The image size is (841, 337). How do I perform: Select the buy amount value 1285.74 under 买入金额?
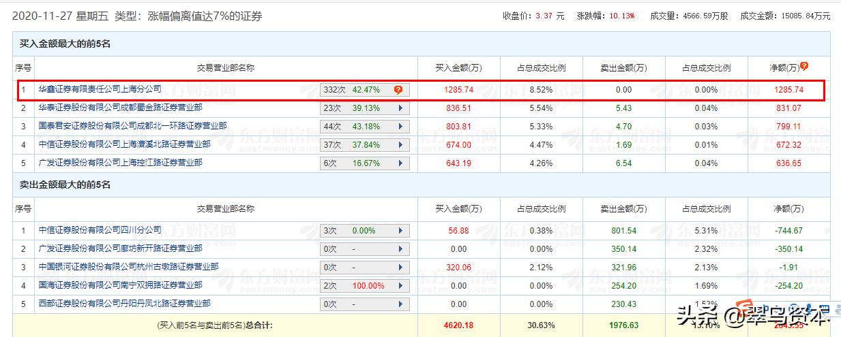click(x=458, y=89)
